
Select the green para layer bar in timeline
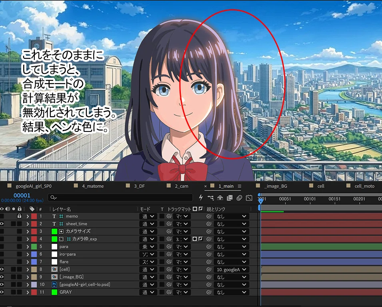(x=321, y=247)
